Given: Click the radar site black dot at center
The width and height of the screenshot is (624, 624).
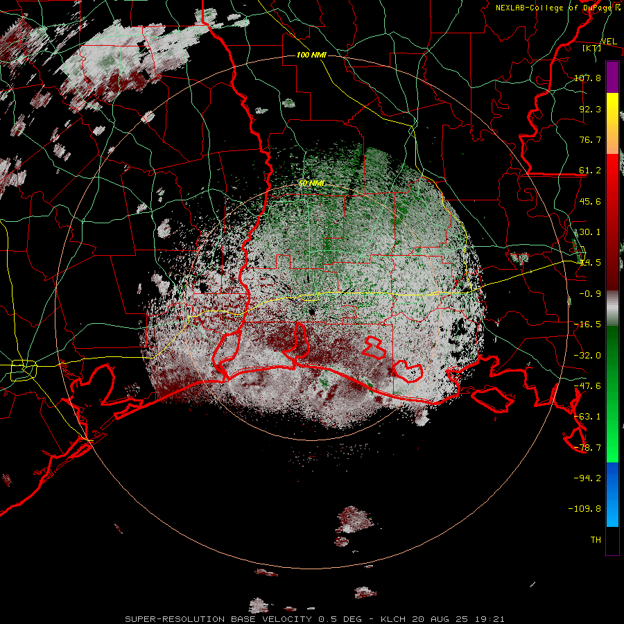Looking at the screenshot, I should click(x=311, y=311).
